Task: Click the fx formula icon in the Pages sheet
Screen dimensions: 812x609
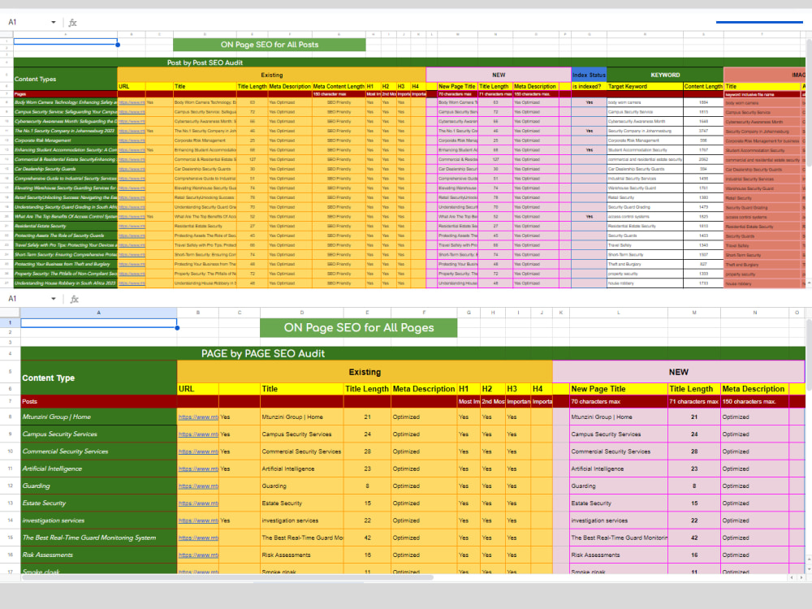Action: (74, 300)
